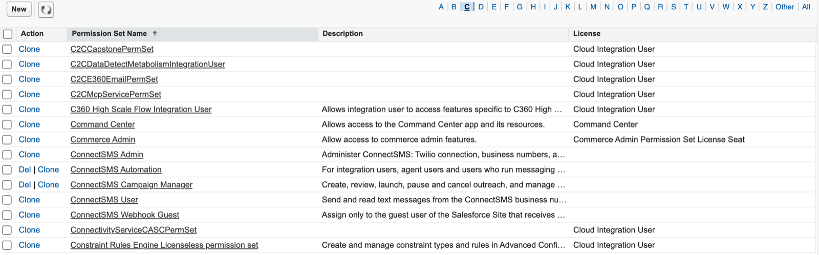Tick ConnectivityServiceCASCPermSet row checkbox
Image resolution: width=819 pixels, height=255 pixels.
(x=7, y=230)
